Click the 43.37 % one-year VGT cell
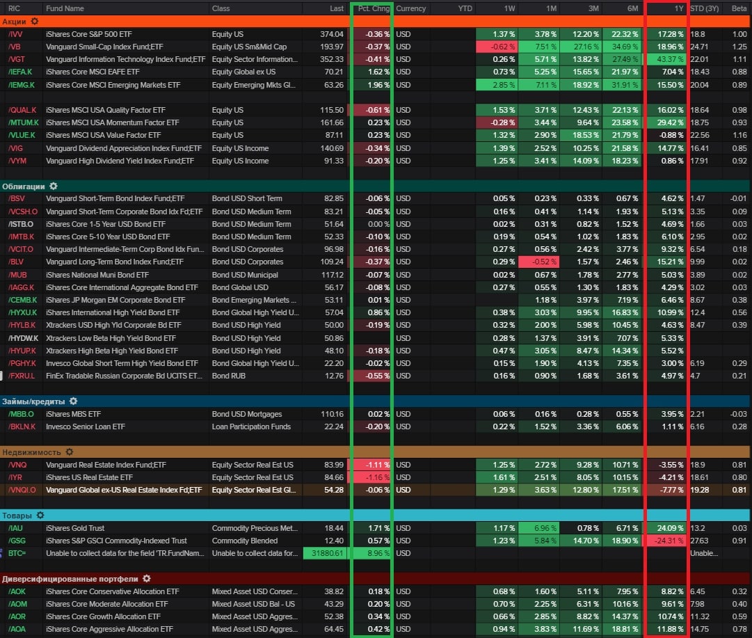Viewport: 752px width, 638px height. (666, 59)
